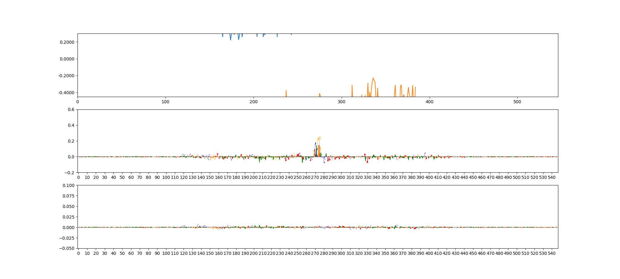
Task: Click the 0.100 y-axis label in the bottom plot
Action: (69, 185)
